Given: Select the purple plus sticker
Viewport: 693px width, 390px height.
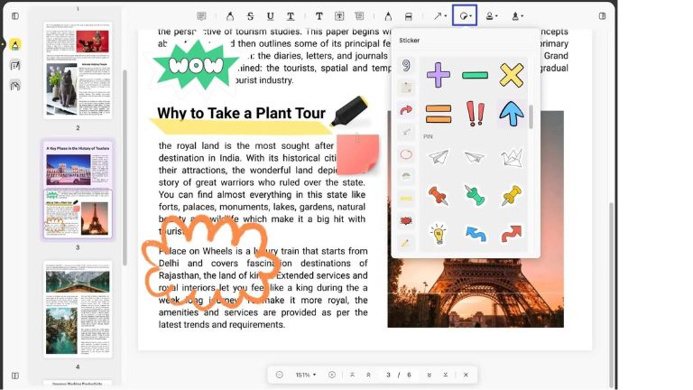Looking at the screenshot, I should (x=438, y=76).
